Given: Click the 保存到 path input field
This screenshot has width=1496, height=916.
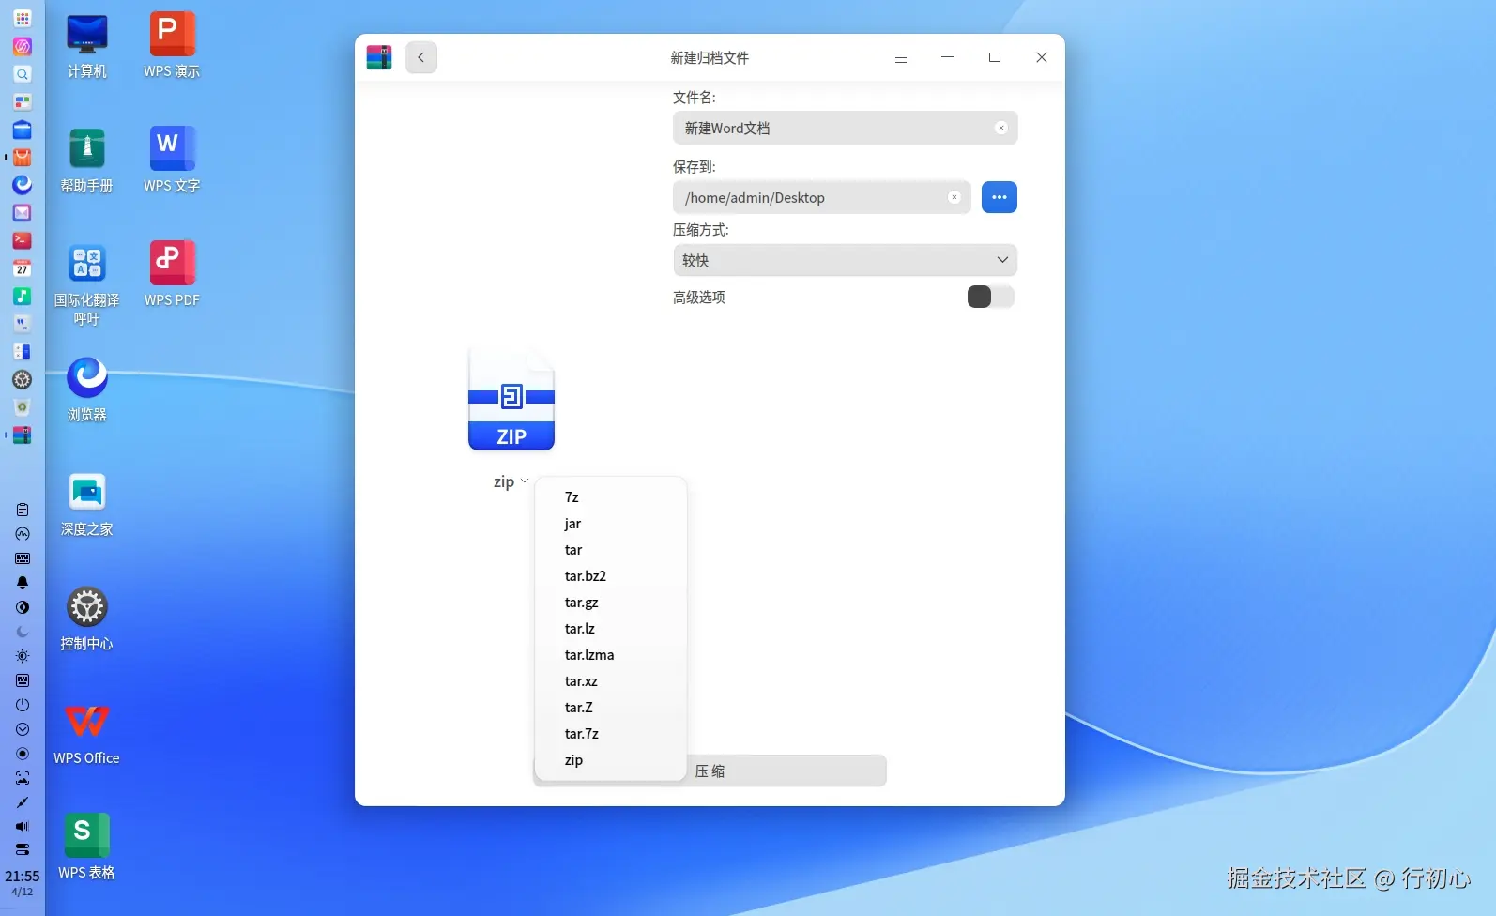Looking at the screenshot, I should (821, 197).
